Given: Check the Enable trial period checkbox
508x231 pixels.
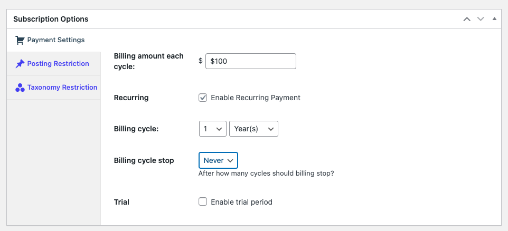Looking at the screenshot, I should coord(203,202).
